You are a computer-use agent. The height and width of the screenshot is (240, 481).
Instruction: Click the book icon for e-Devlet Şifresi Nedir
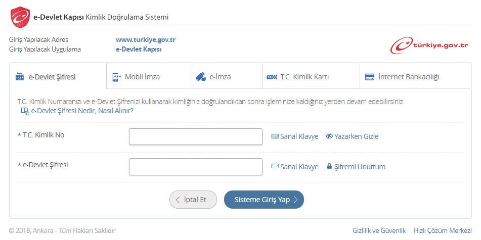pos(25,111)
